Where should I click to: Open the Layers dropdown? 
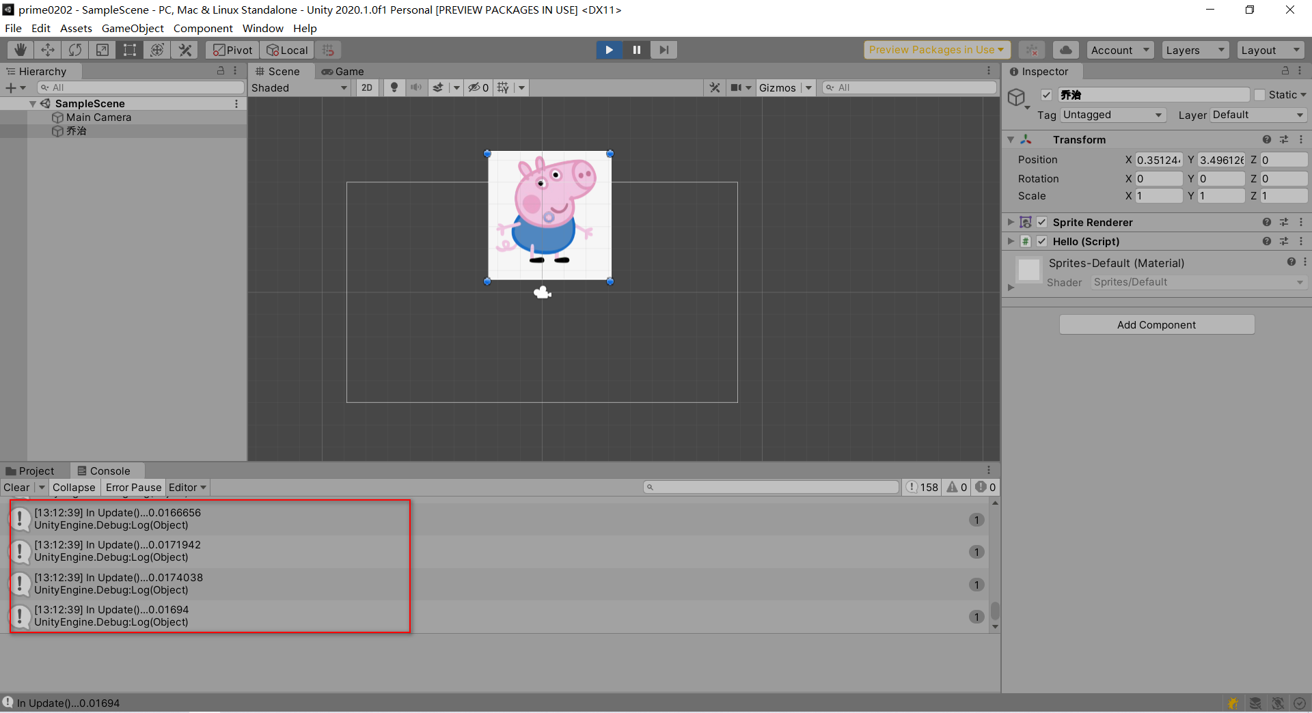click(1195, 50)
